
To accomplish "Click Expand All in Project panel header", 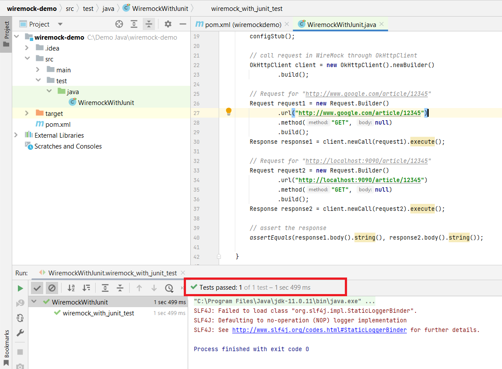I will coord(134,24).
